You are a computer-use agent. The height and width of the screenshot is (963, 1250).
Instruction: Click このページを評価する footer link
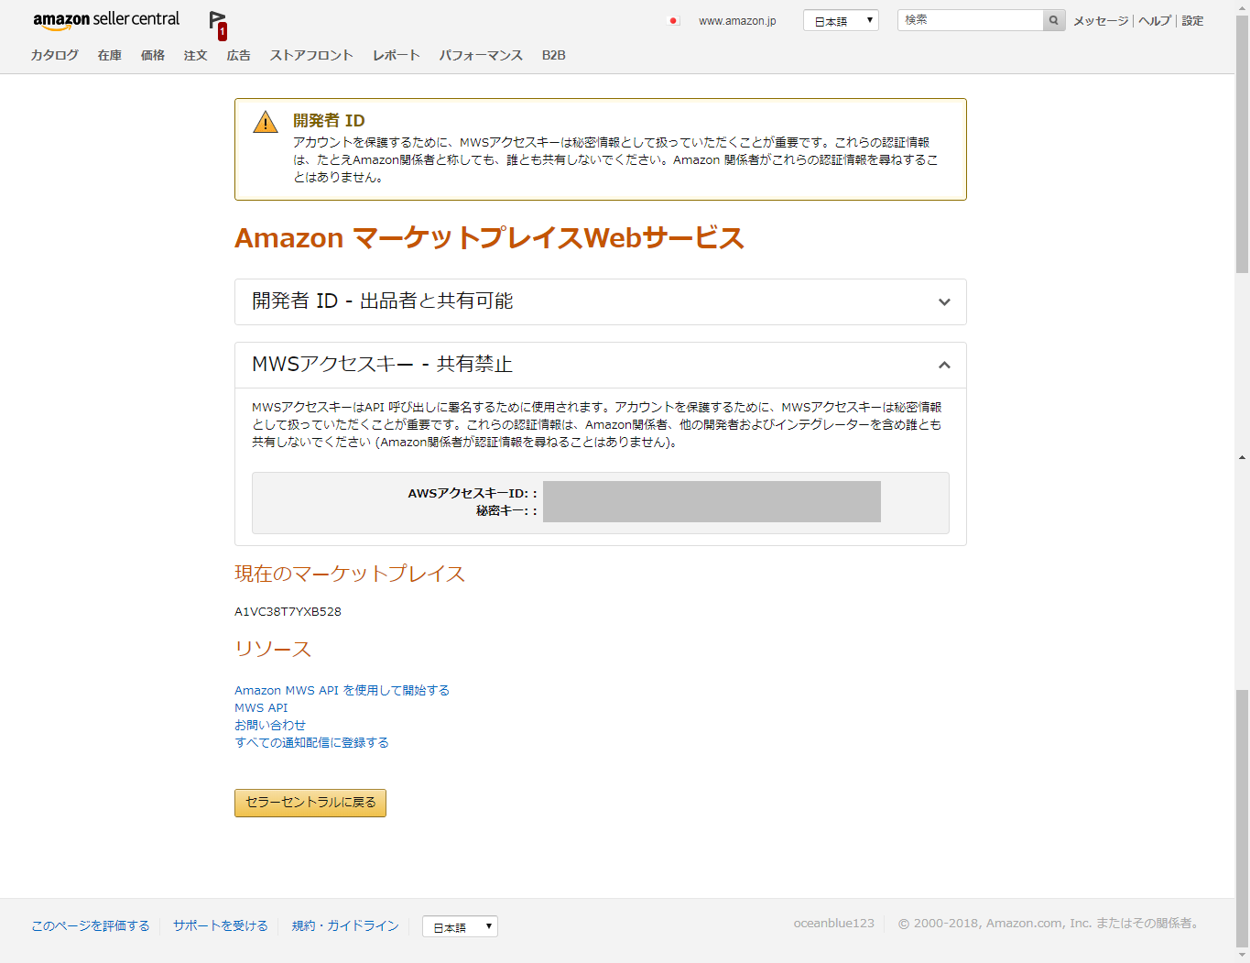(x=91, y=925)
